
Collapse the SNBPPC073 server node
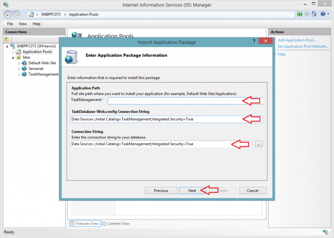click(7, 46)
